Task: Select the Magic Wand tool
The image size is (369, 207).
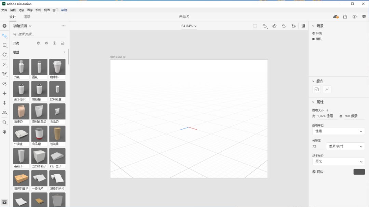Action: click(x=4, y=65)
